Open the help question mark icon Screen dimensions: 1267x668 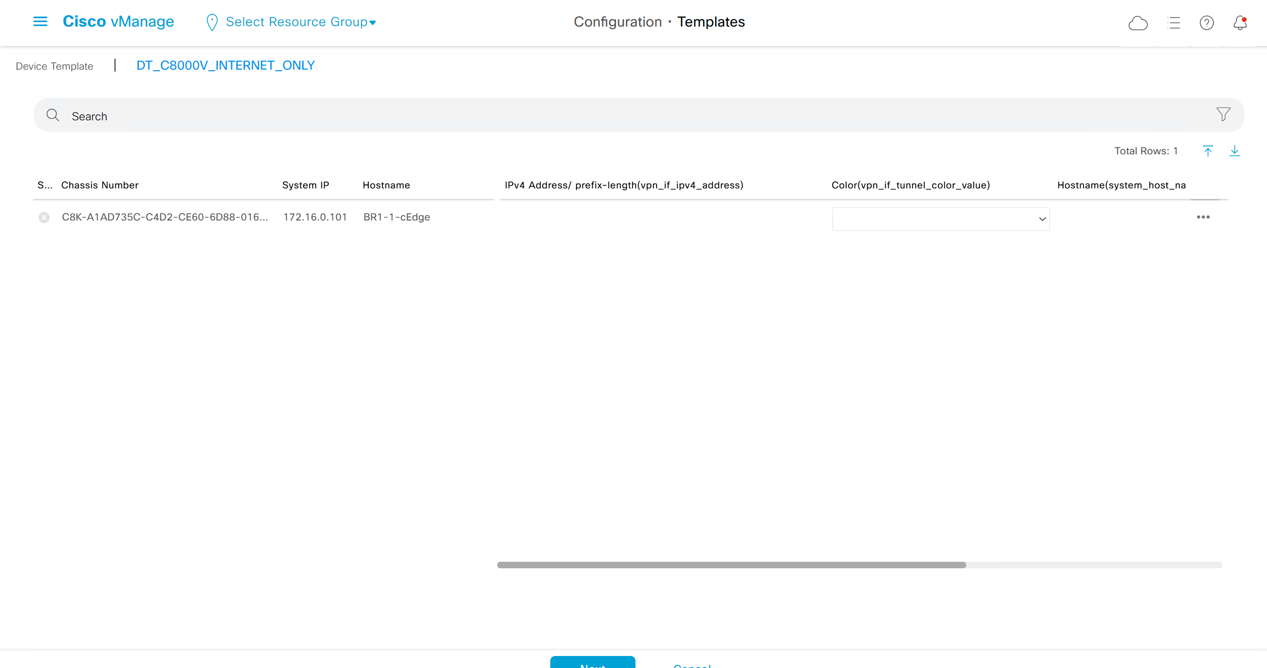tap(1206, 23)
